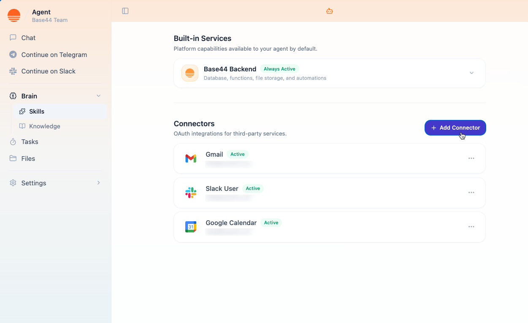528x323 pixels.
Task: Click the Google Calendar logo icon
Action: point(191,227)
